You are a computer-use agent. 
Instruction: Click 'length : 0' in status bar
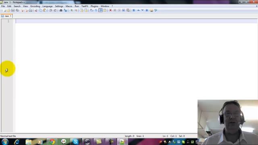pyautogui.click(x=129, y=136)
